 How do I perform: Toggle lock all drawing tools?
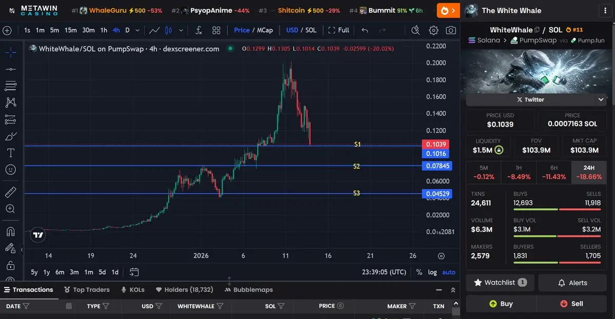point(11,266)
